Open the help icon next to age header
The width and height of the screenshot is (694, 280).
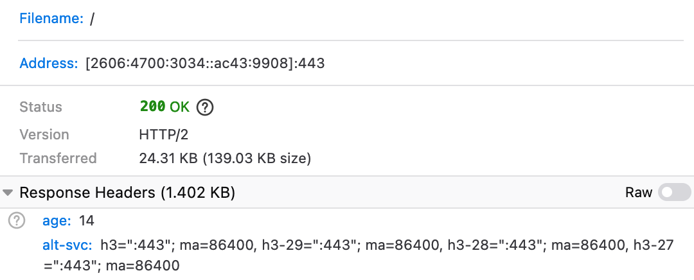17,222
